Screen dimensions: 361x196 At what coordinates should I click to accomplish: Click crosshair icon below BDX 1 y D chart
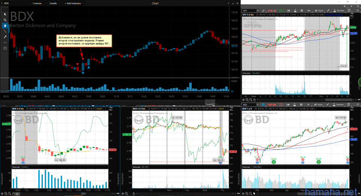[243, 194]
